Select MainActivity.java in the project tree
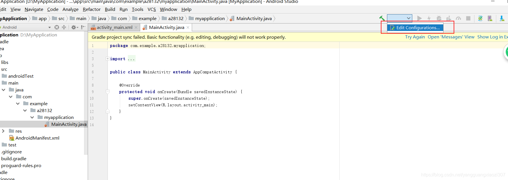The image size is (508, 180). [65, 124]
